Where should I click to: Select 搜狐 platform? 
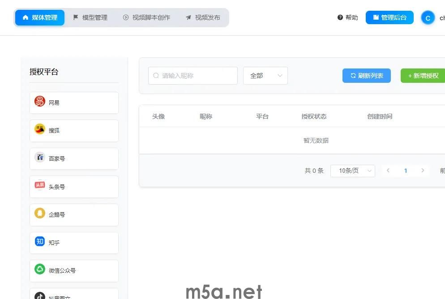(74, 131)
